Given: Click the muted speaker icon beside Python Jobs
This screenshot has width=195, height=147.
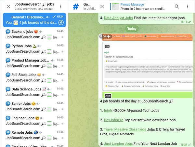Looking at the screenshot, I should 39,46.
